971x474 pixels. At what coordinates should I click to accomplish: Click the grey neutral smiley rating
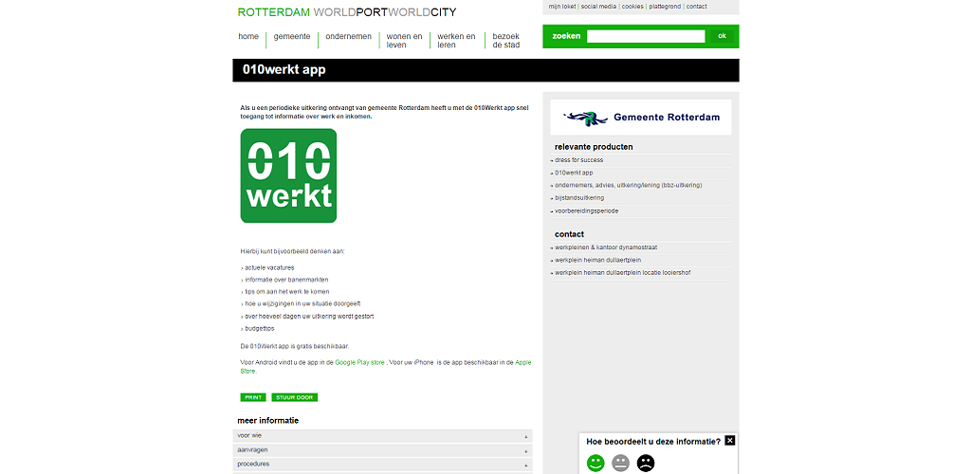(x=620, y=463)
